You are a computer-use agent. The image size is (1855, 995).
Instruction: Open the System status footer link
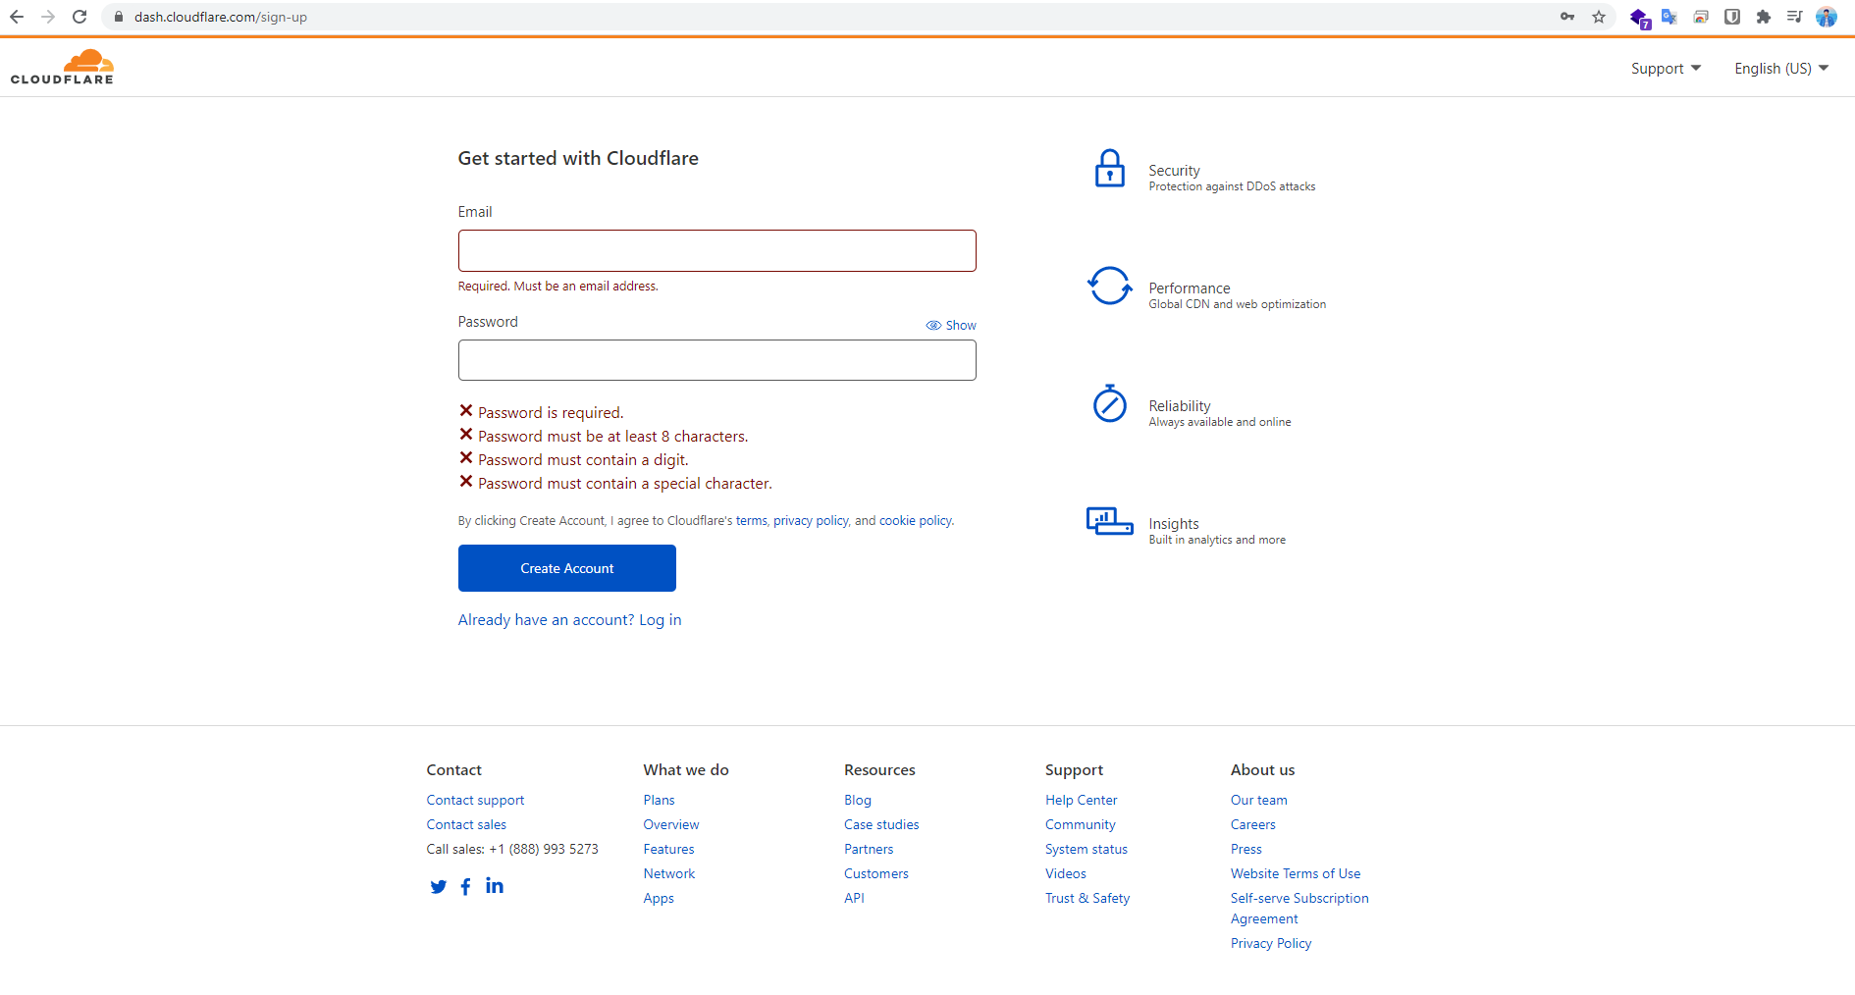pos(1086,850)
